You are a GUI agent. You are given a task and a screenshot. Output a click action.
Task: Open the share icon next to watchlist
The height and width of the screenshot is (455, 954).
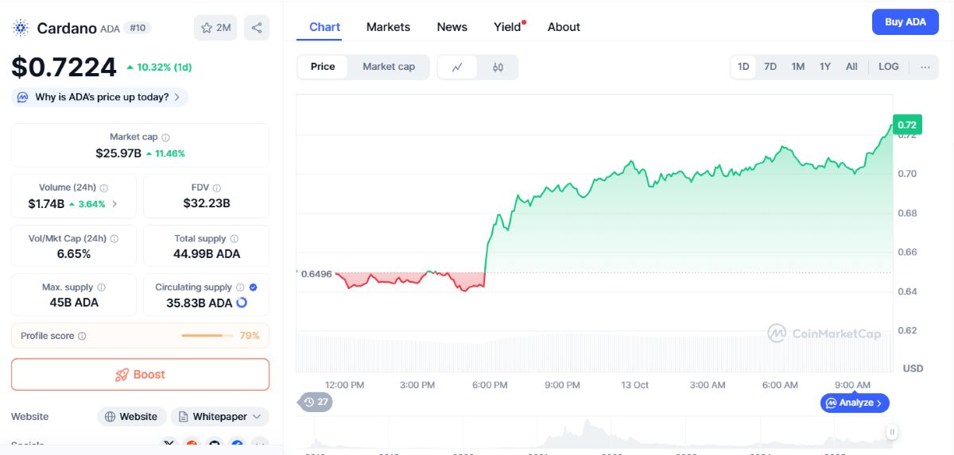click(x=257, y=28)
